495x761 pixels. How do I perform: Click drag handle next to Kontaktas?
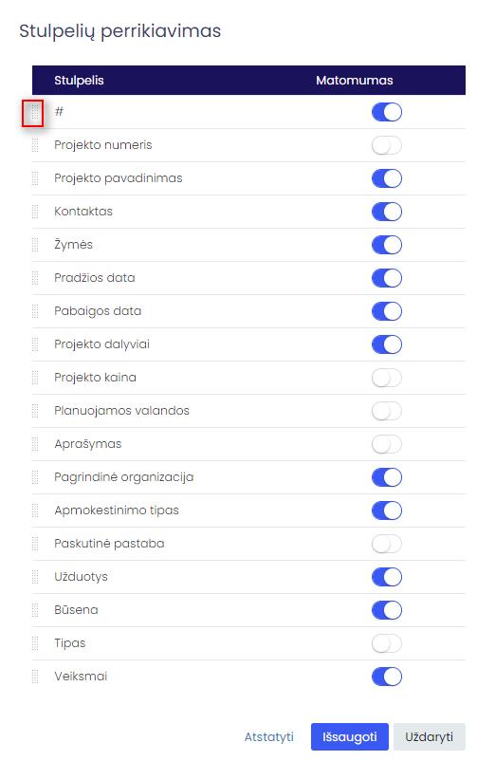pyautogui.click(x=35, y=212)
